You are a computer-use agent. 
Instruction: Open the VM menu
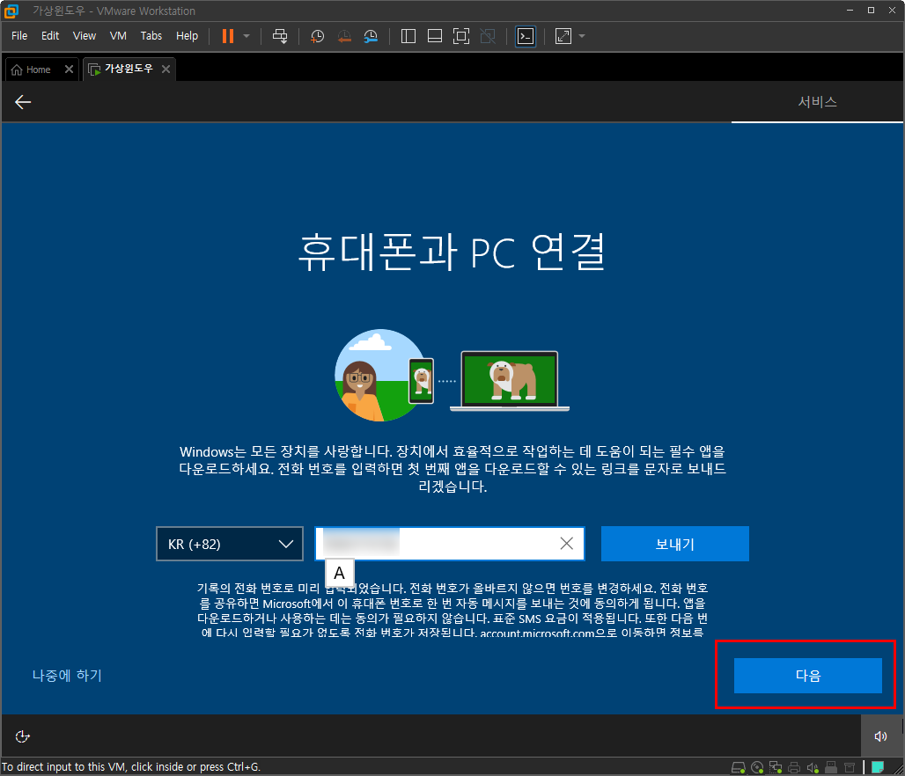coord(118,36)
